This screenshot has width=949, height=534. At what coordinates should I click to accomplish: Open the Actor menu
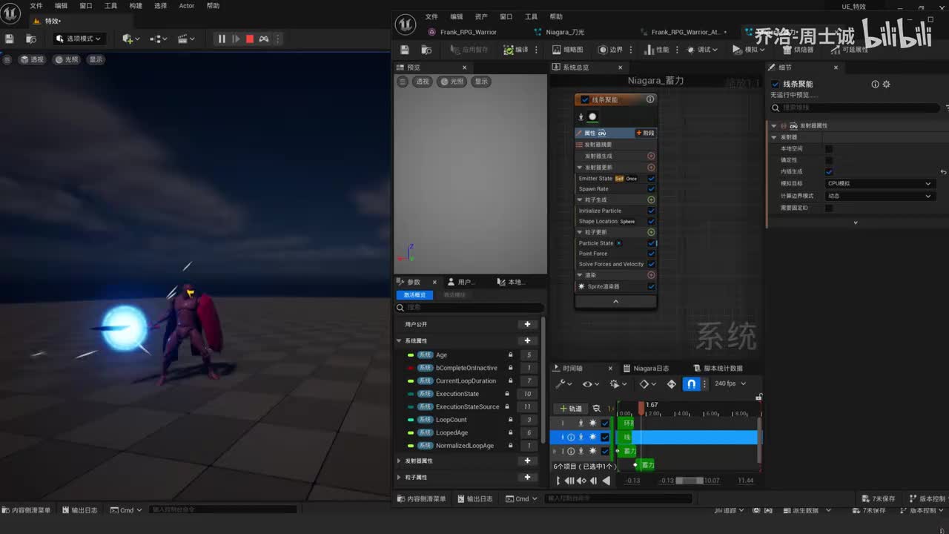[187, 6]
